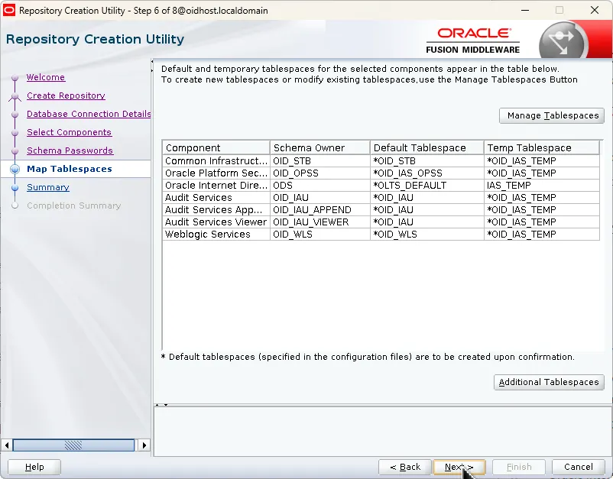Open Default Tablespace cell for Oracle Internet Directory
Image resolution: width=613 pixels, height=479 pixels.
pos(427,186)
